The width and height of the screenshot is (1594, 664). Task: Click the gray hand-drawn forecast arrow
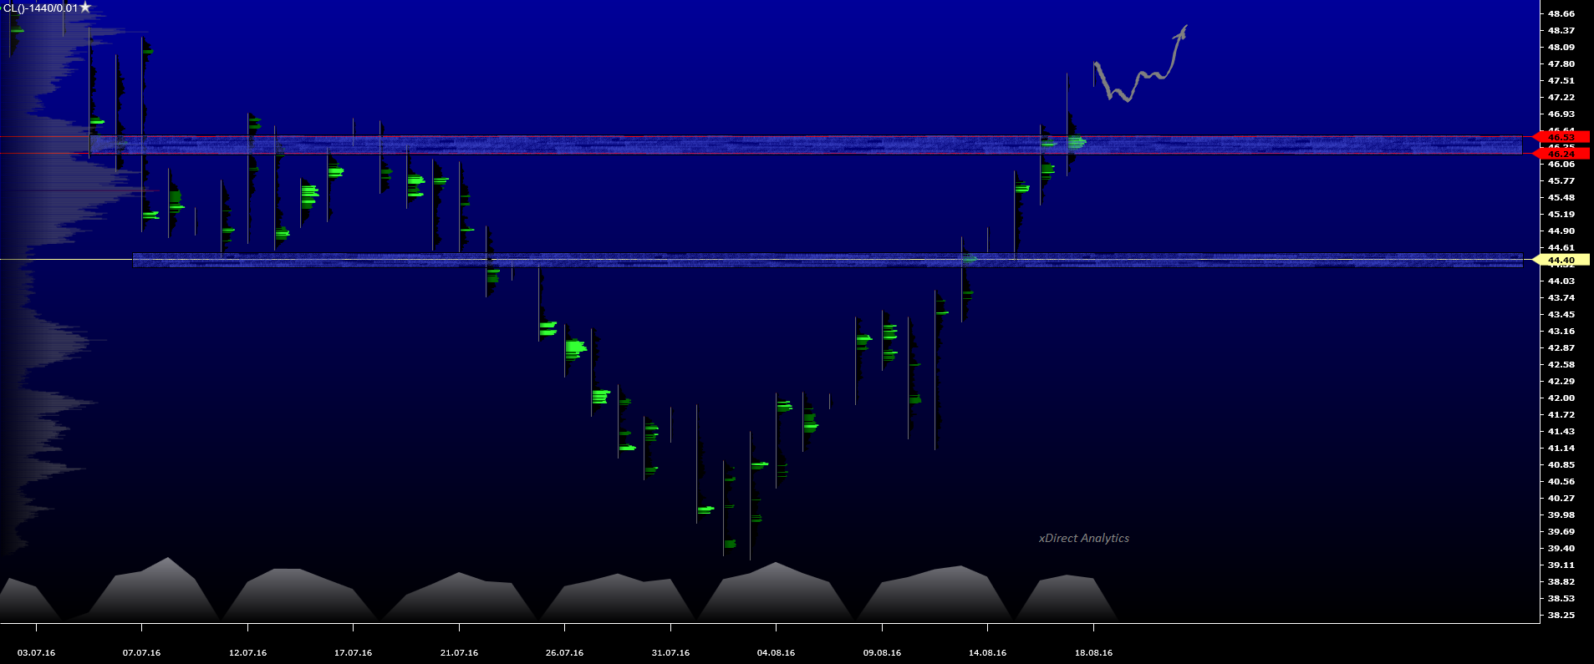1138,79
